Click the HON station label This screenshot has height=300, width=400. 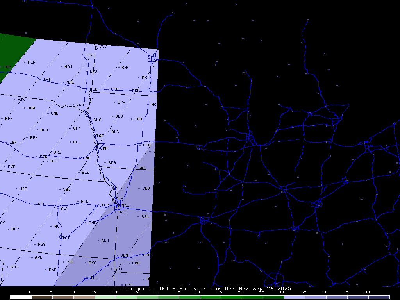coord(68,66)
